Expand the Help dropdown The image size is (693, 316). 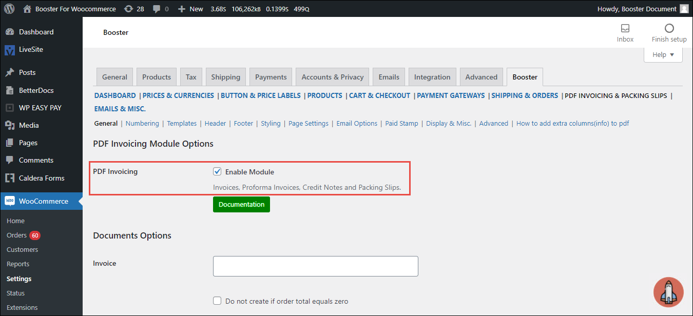pos(663,55)
